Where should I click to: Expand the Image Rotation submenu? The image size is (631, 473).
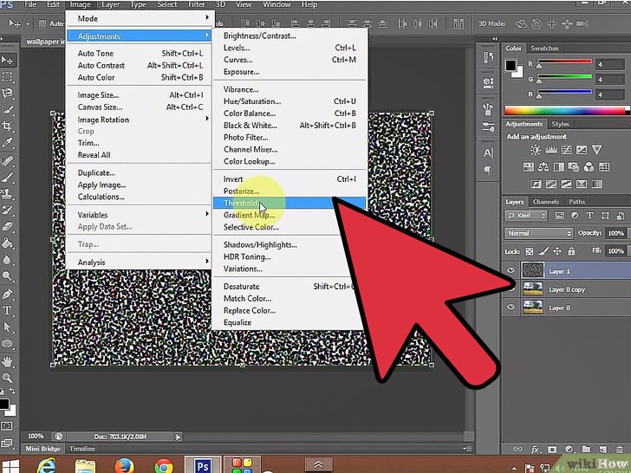[x=139, y=120]
